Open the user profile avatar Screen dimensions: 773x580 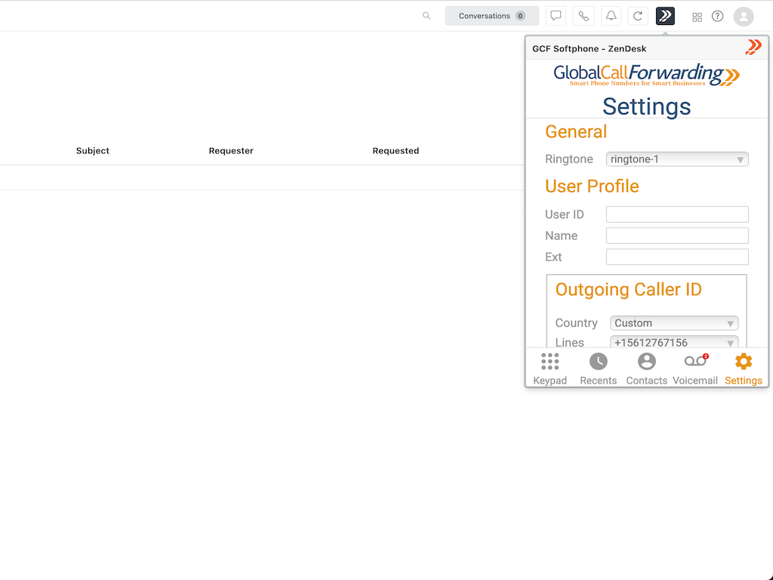point(744,16)
